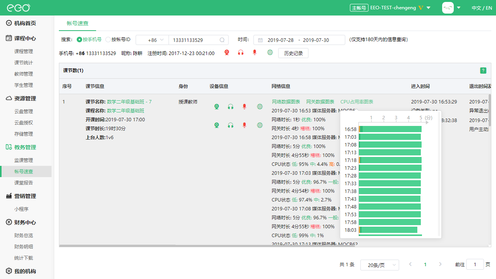Open 学生管理 in sidebar
This screenshot has height=279, width=496.
tap(24, 85)
